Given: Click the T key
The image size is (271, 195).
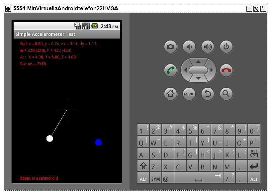Looking at the screenshot, I should coord(192,142).
